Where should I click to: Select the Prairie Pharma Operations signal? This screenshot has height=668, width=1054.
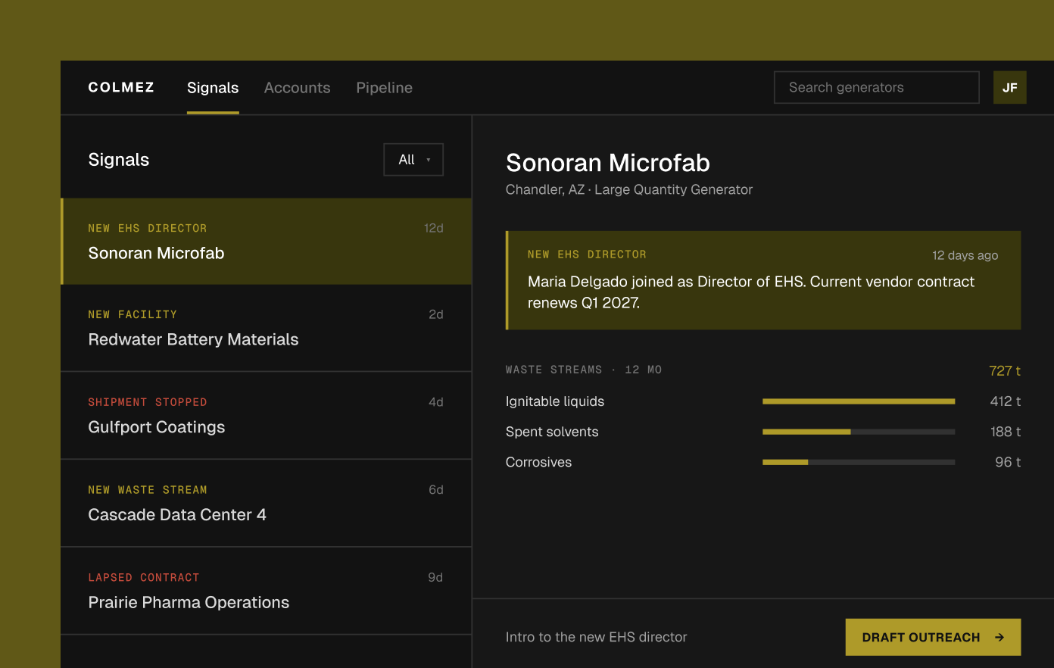point(267,591)
